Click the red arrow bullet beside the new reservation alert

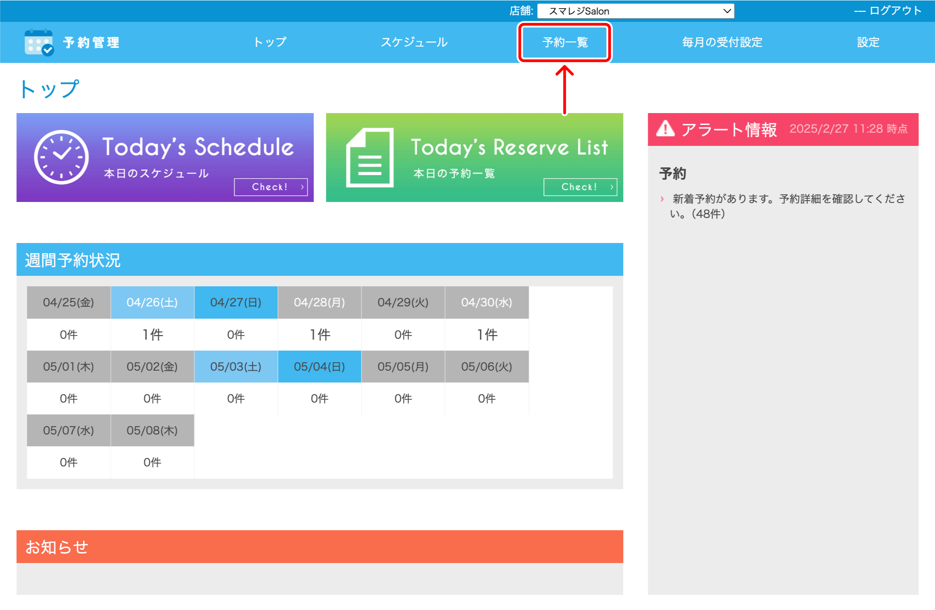click(x=662, y=199)
